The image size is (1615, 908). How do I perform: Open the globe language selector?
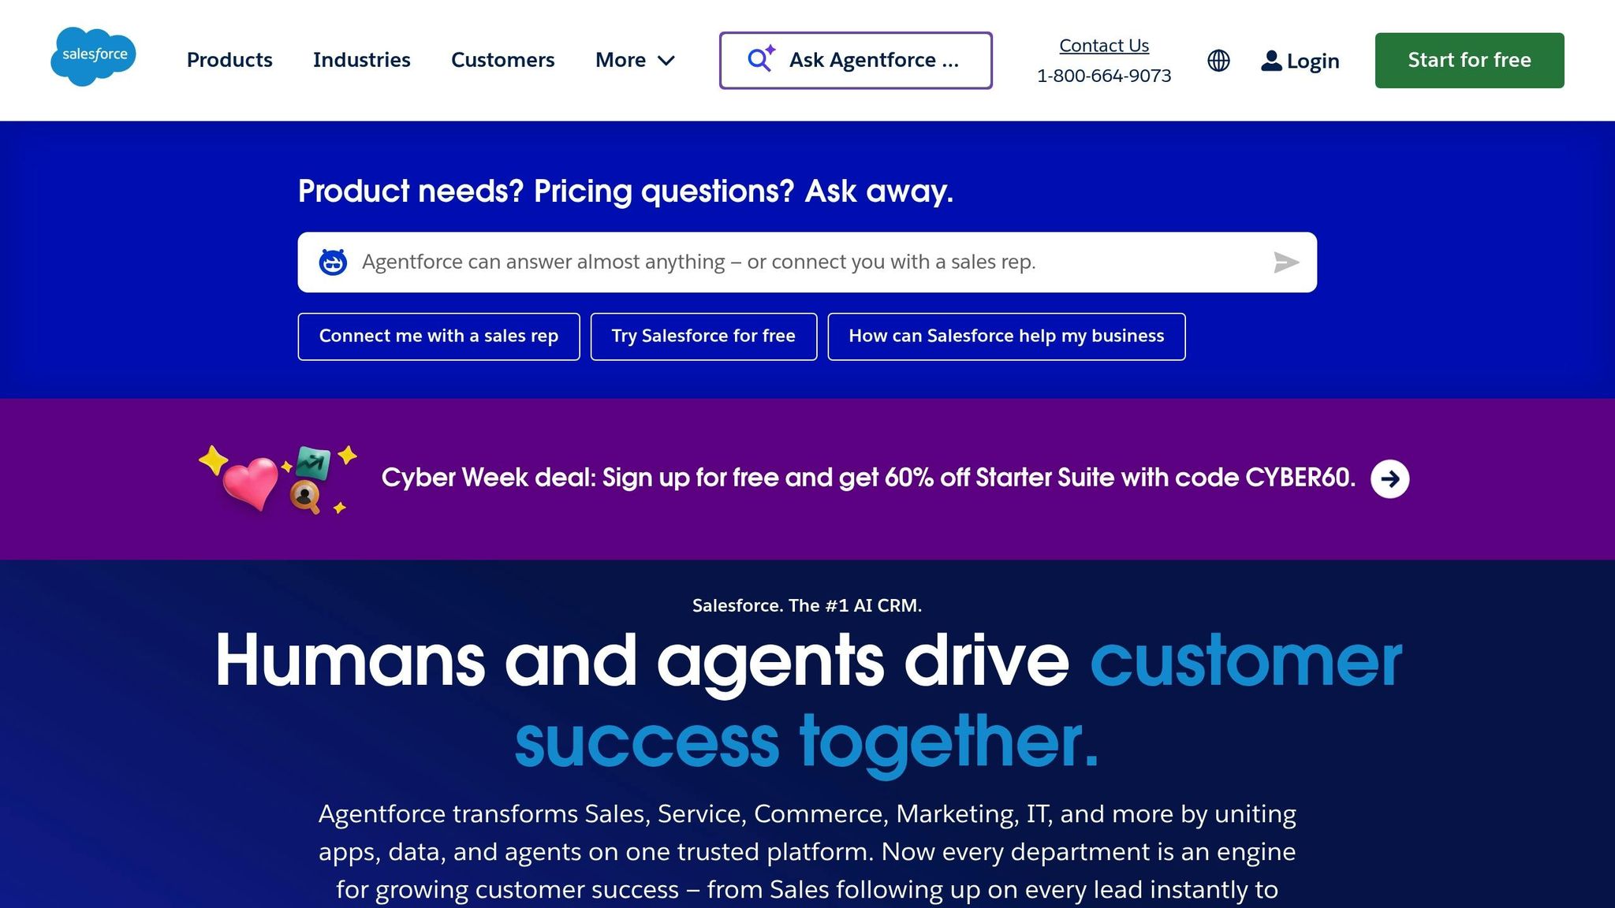click(x=1218, y=61)
